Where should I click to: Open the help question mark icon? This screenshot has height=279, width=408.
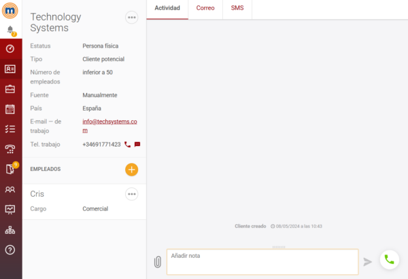(x=10, y=249)
